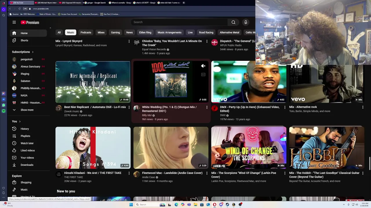Select the Alternative Metal filter chip

(x=229, y=33)
